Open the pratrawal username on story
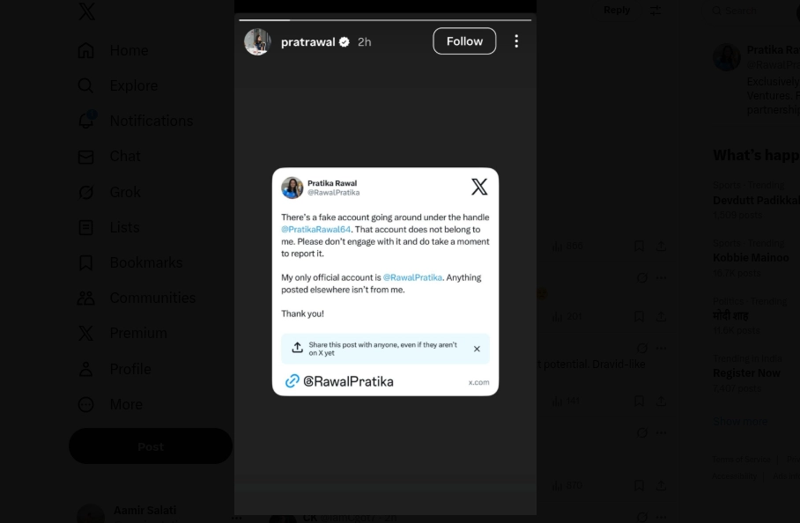This screenshot has height=523, width=800. 307,41
